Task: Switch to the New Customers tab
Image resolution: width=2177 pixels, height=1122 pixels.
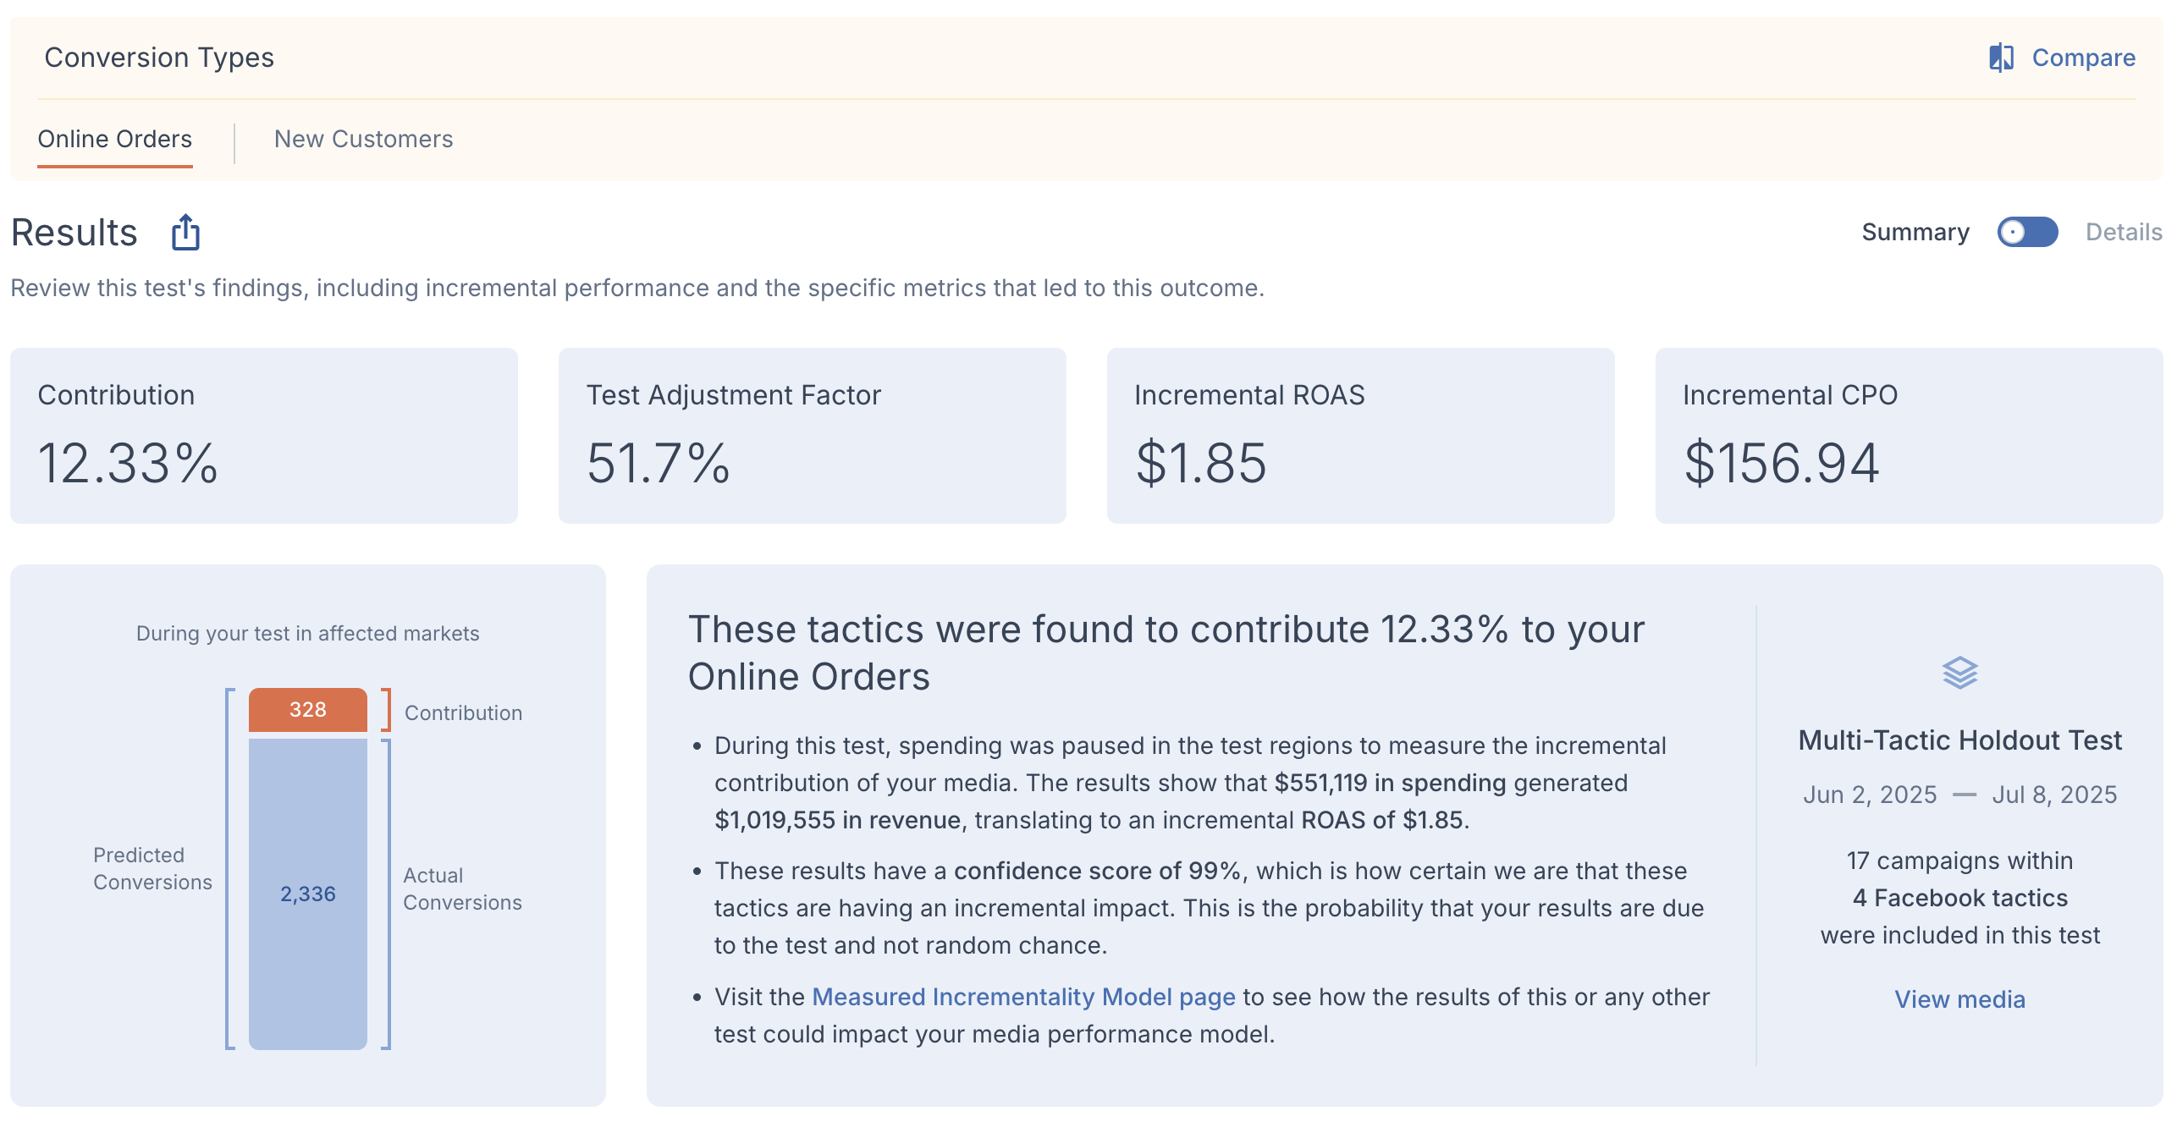Action: point(364,139)
